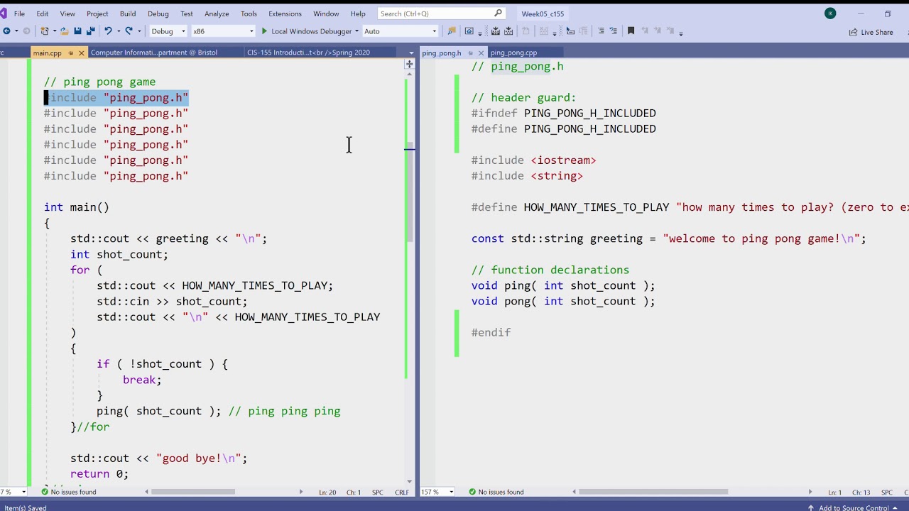Viewport: 909px width, 511px height.
Task: Click the Ln: 20 status indicator
Action: pyautogui.click(x=327, y=492)
